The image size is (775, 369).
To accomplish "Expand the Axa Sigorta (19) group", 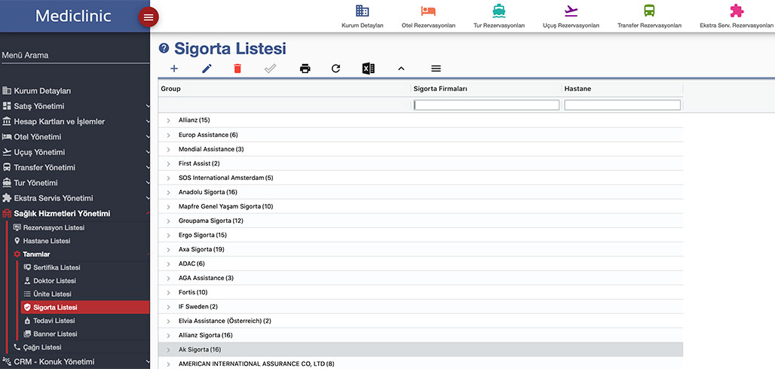I will (x=169, y=249).
